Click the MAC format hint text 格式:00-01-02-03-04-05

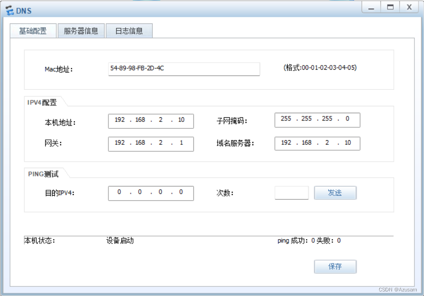[320, 67]
